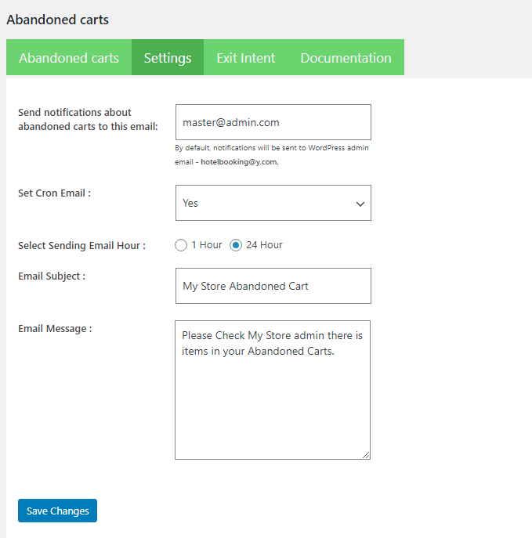This screenshot has width=532, height=538.
Task: Click the 'Email Message' label
Action: (55, 329)
